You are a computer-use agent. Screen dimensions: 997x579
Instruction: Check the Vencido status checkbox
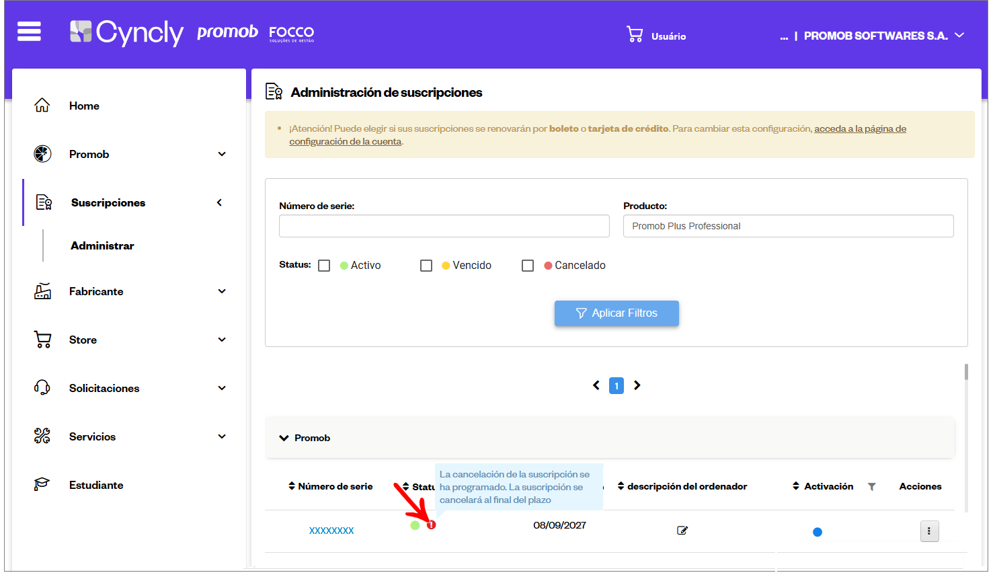tap(426, 266)
